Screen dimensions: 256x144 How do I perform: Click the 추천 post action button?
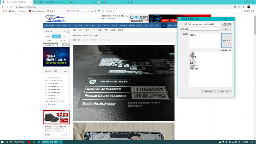coord(106,30)
